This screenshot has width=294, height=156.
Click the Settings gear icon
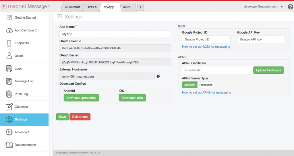[x=9, y=119]
